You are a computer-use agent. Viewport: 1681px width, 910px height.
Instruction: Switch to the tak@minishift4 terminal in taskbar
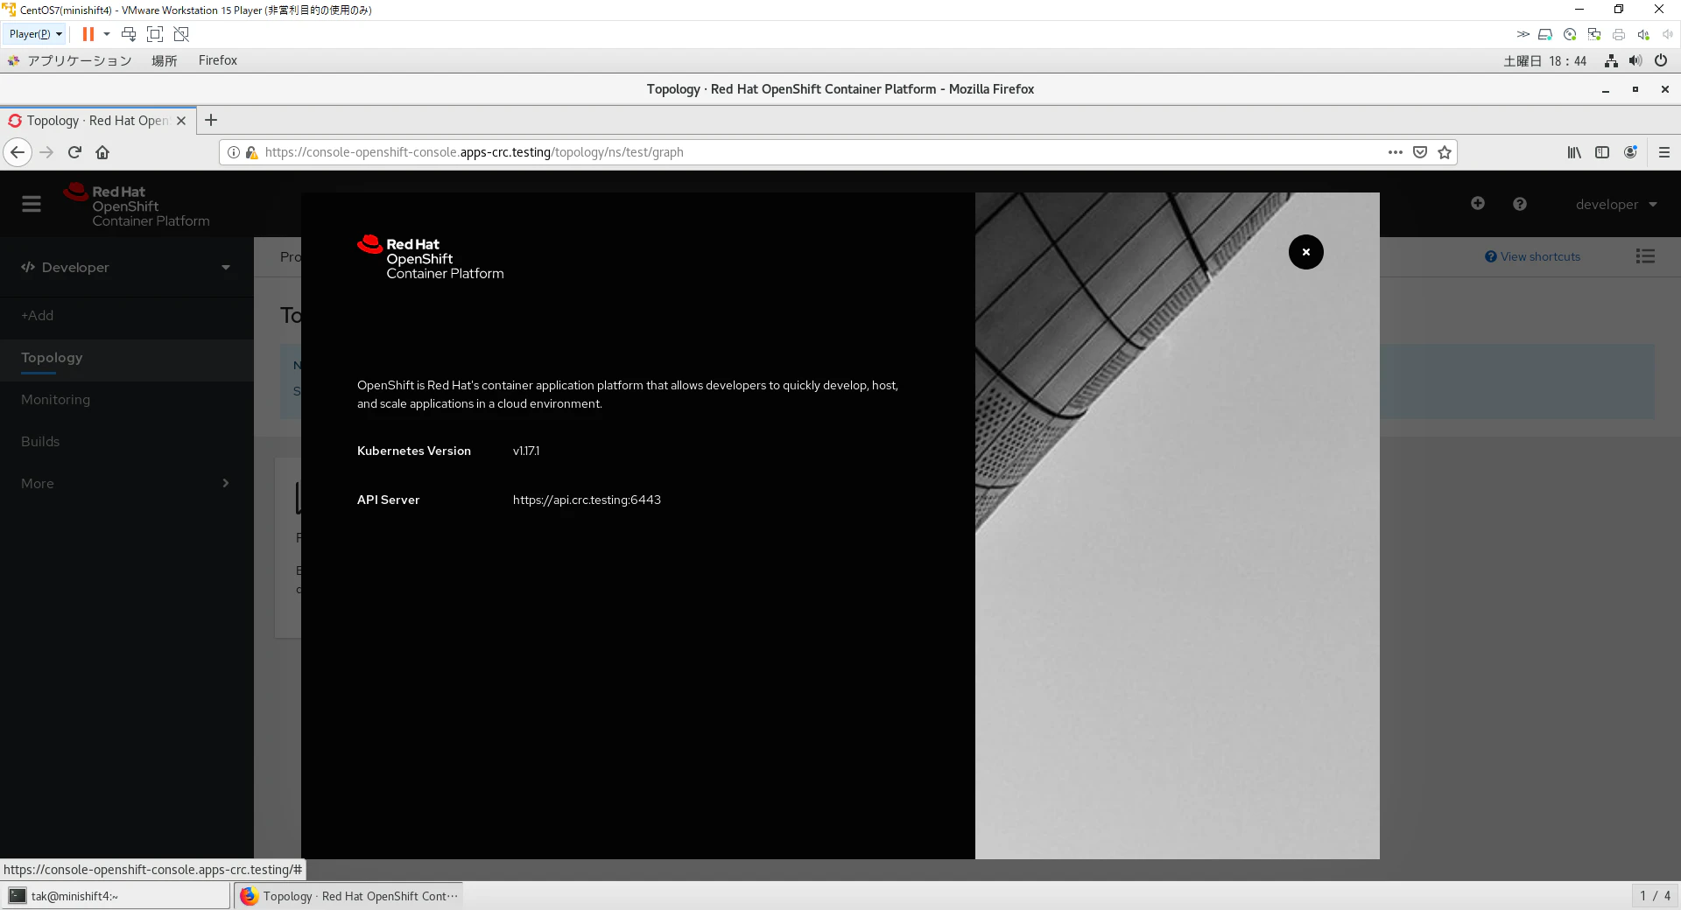point(116,896)
